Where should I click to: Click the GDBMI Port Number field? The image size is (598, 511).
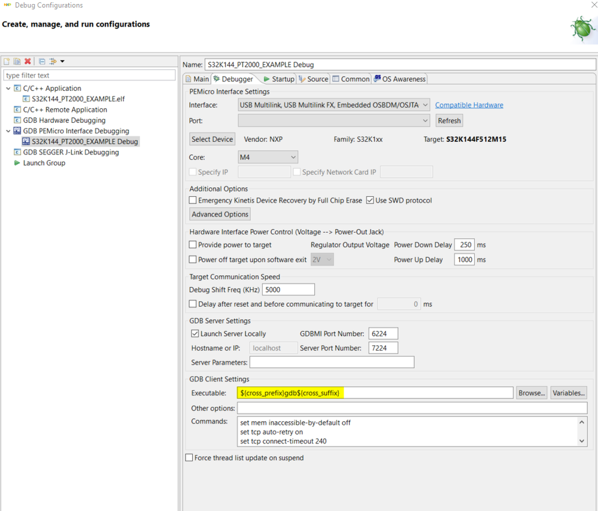383,334
